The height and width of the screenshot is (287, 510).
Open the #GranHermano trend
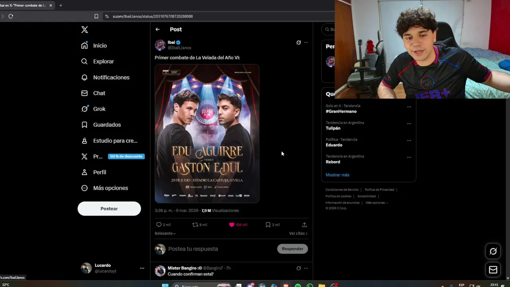pos(341,112)
